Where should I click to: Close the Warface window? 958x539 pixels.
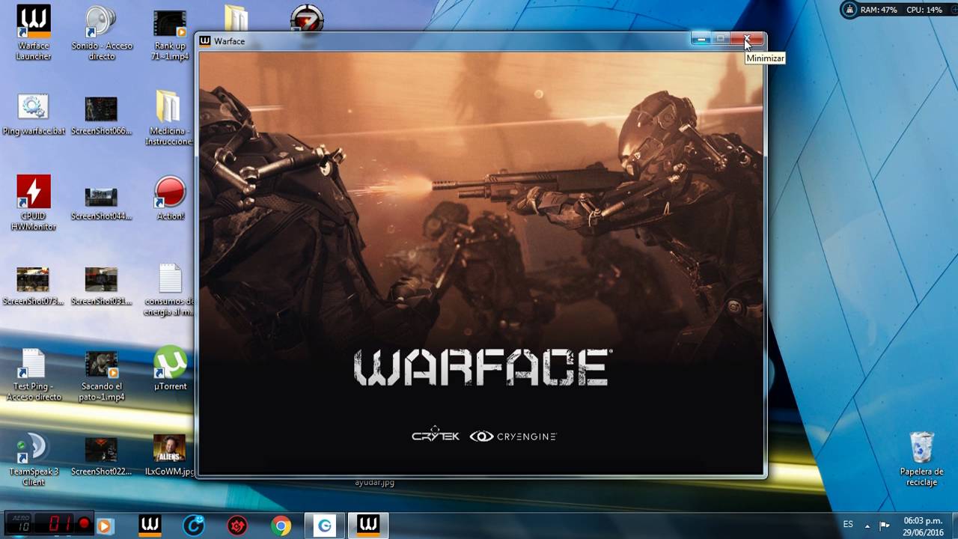(747, 39)
